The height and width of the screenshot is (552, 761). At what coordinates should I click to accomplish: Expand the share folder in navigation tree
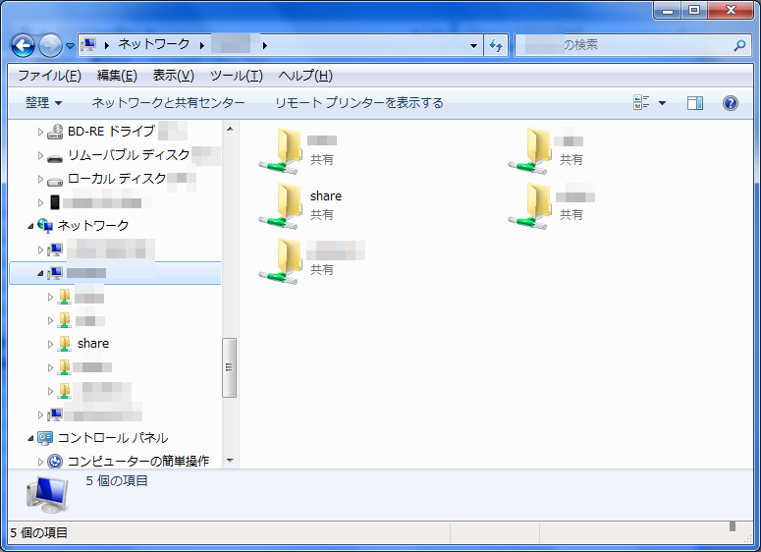[x=51, y=344]
